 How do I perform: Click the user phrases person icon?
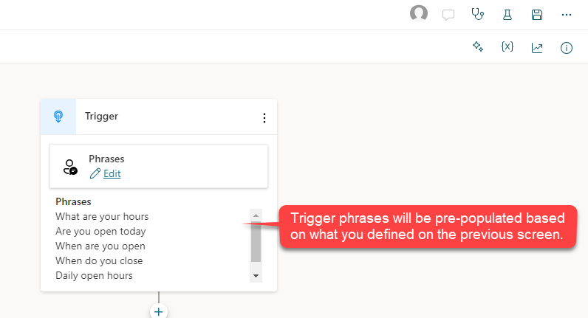(x=69, y=167)
